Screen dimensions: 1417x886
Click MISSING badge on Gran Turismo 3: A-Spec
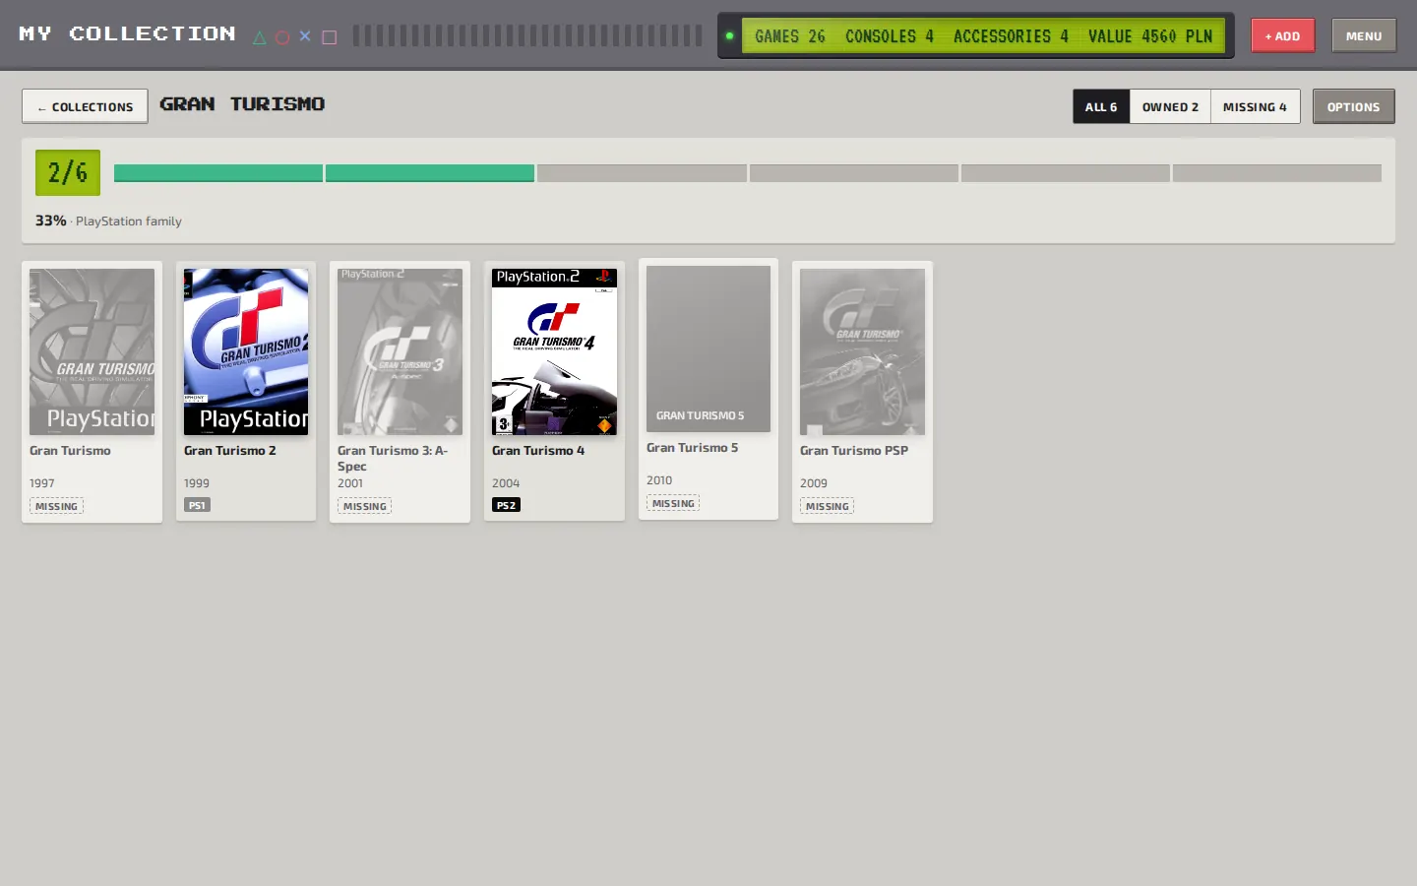click(364, 506)
